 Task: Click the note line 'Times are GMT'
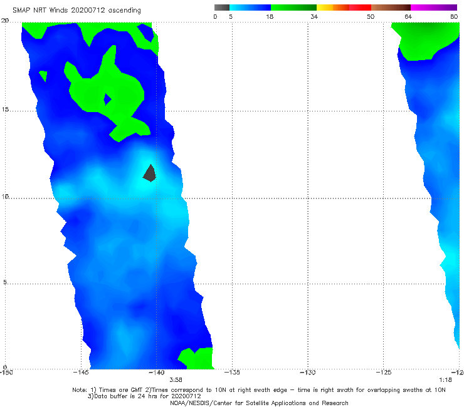259,390
